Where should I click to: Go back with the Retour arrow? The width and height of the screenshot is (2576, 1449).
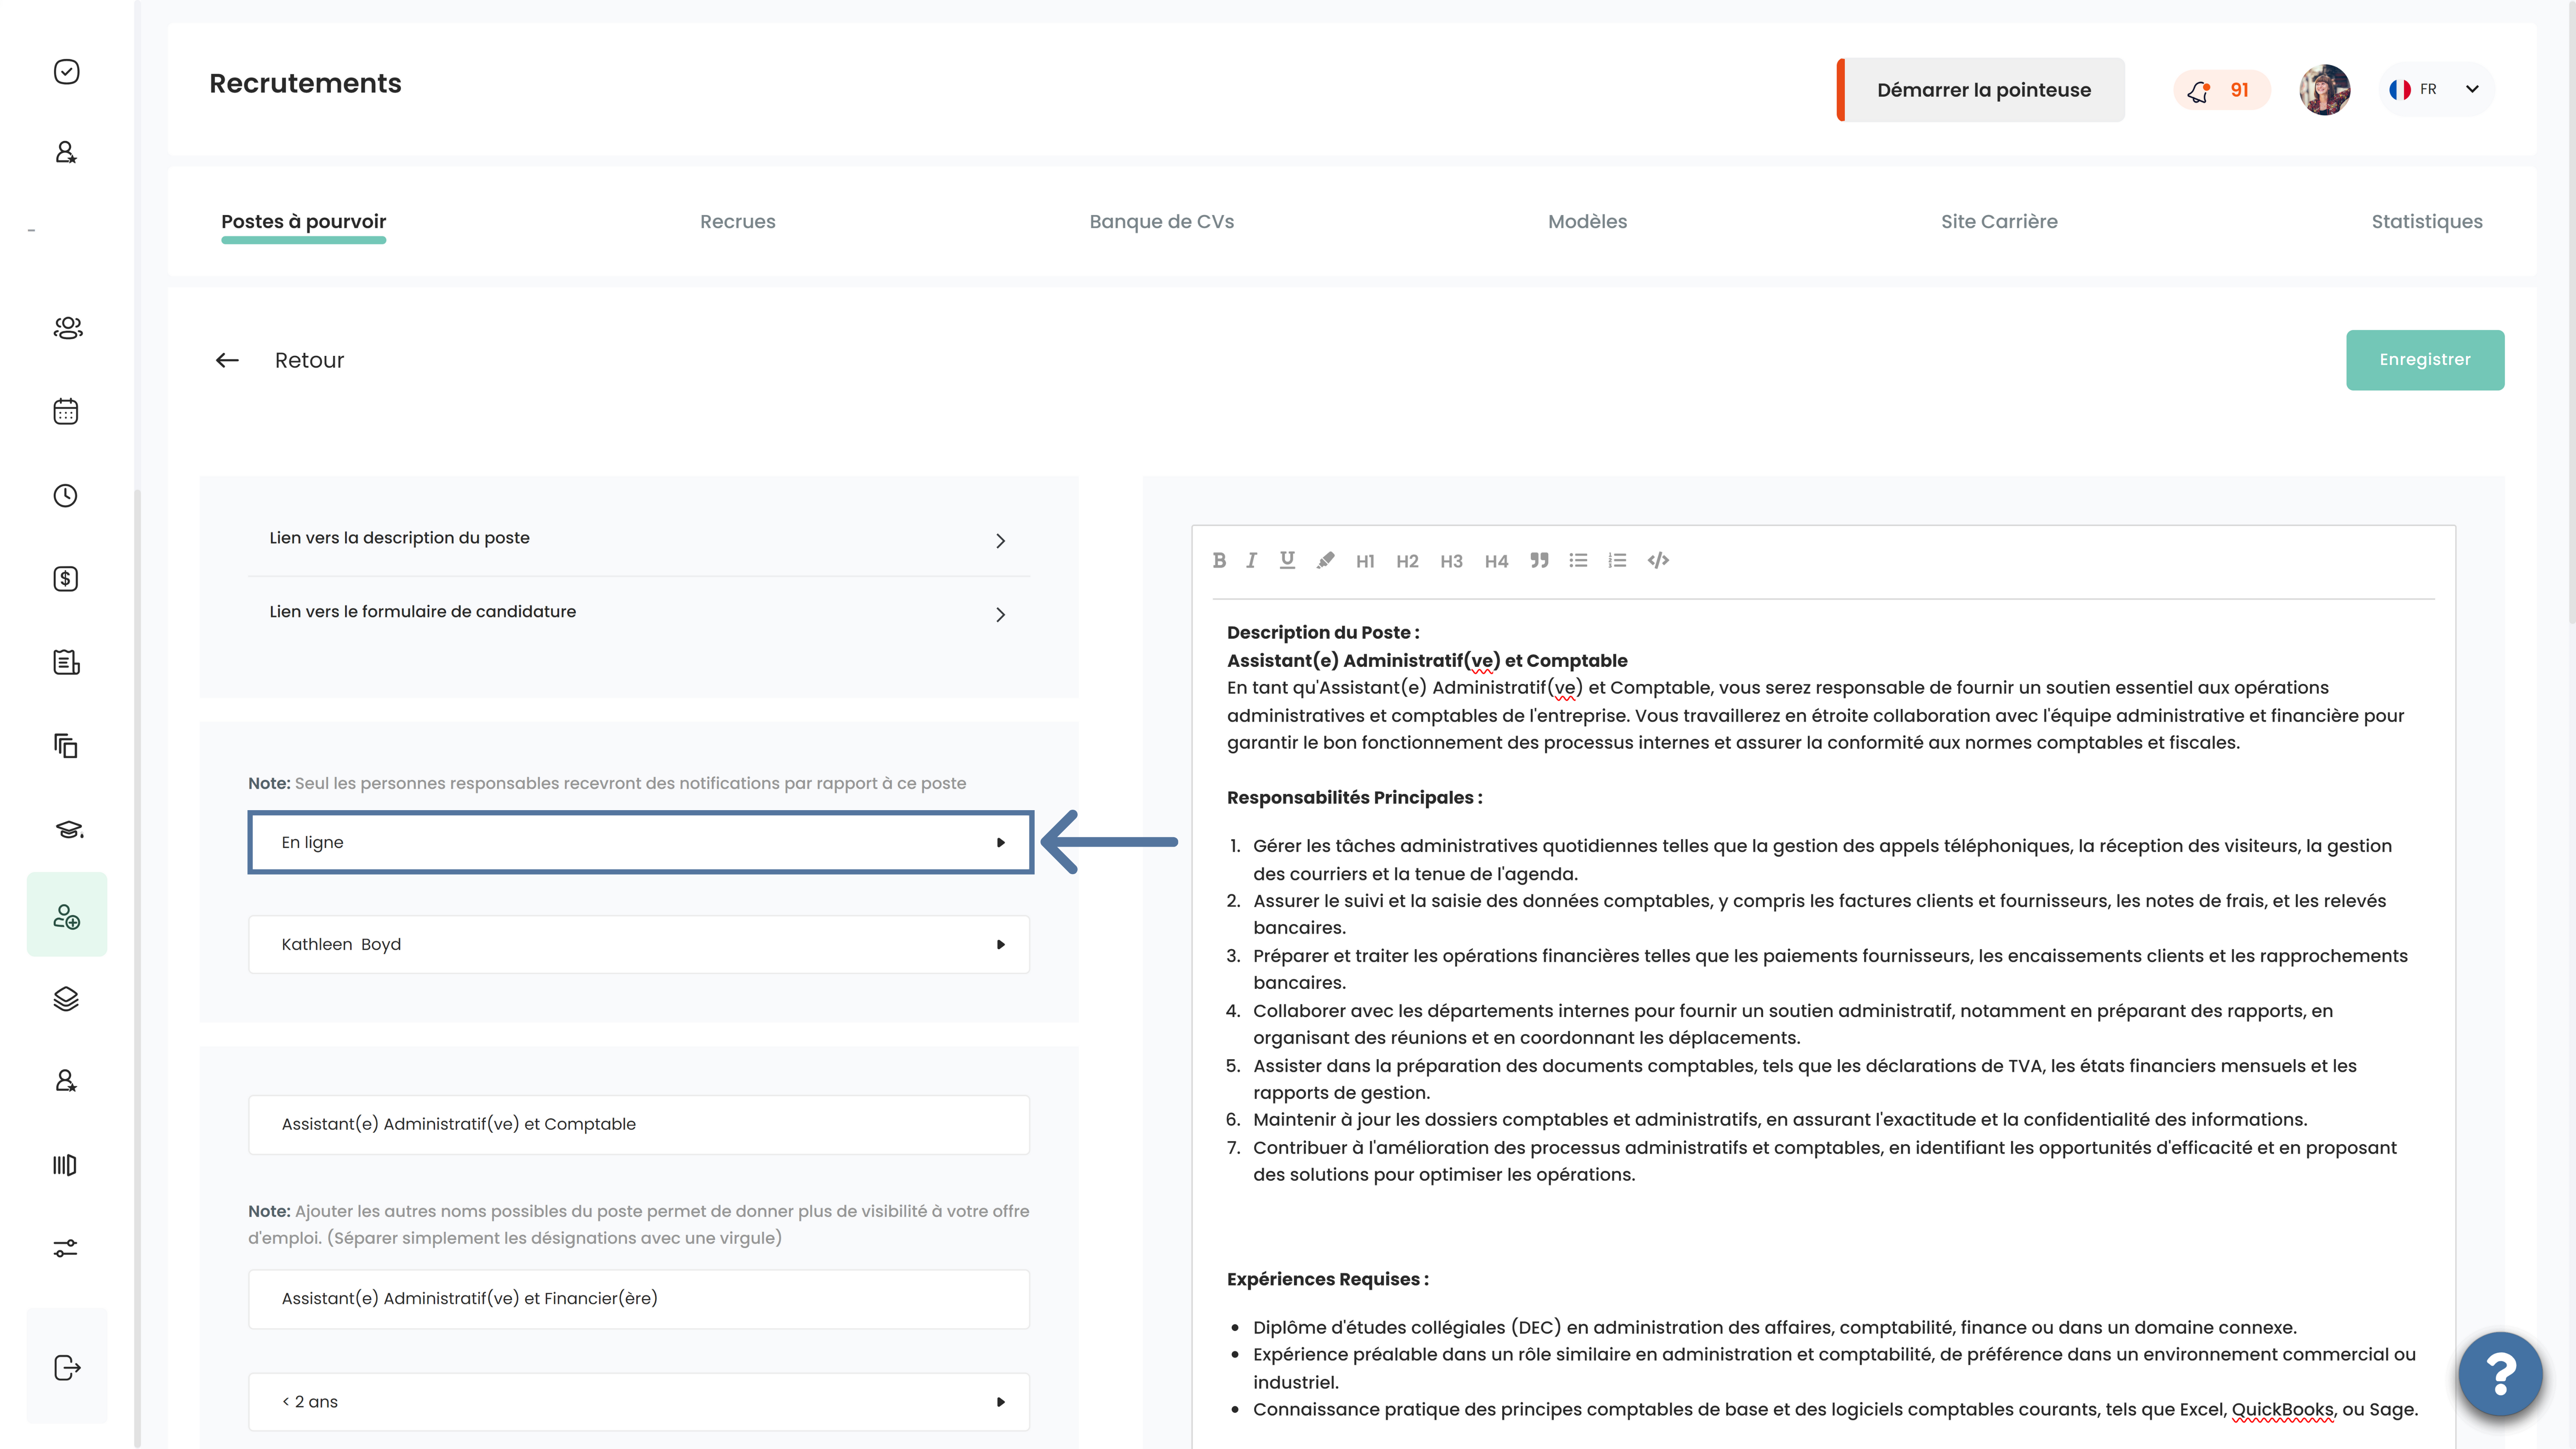(227, 360)
